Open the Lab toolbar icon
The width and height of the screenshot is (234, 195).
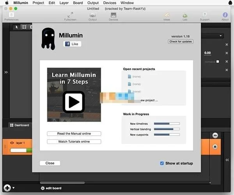(x=185, y=16)
